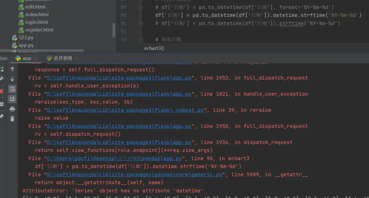The width and height of the screenshot is (369, 198).
Task: Click the trash icon to clear console
Action: (x=12, y=119)
